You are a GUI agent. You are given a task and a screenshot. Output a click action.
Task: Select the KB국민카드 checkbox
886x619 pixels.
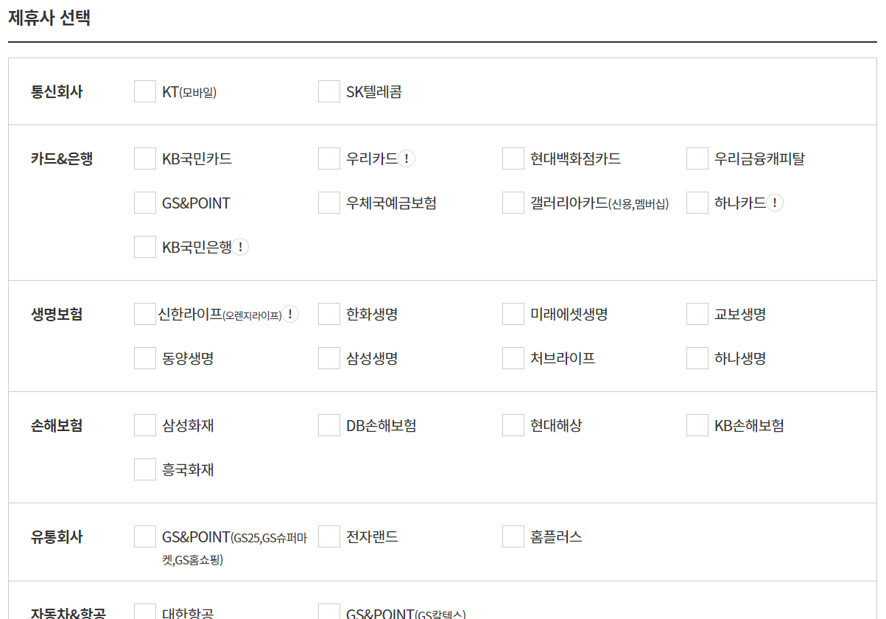[145, 158]
